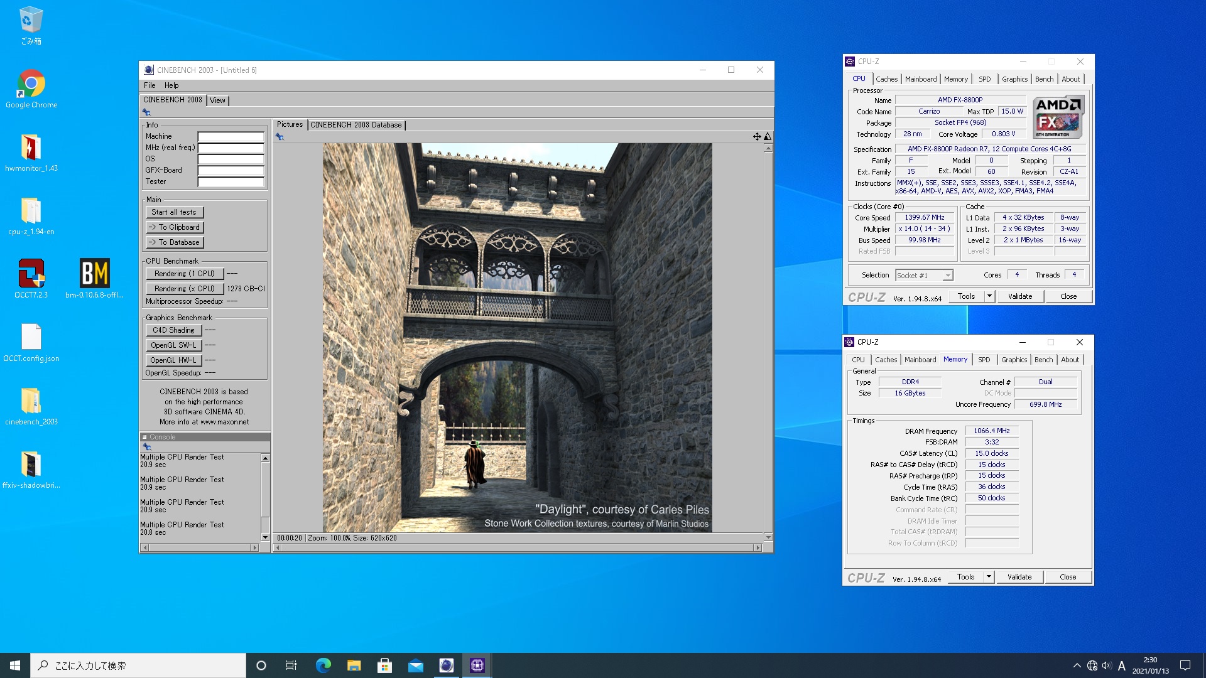Open the Help menu in CINEBENCH
The image size is (1206, 678).
pyautogui.click(x=171, y=85)
